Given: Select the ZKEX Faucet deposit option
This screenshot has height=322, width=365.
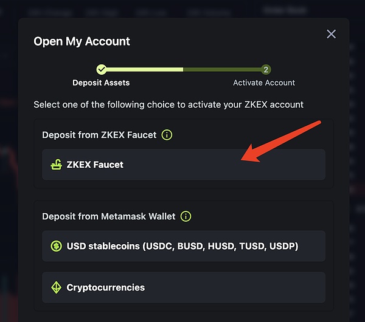Looking at the screenshot, I should point(184,165).
